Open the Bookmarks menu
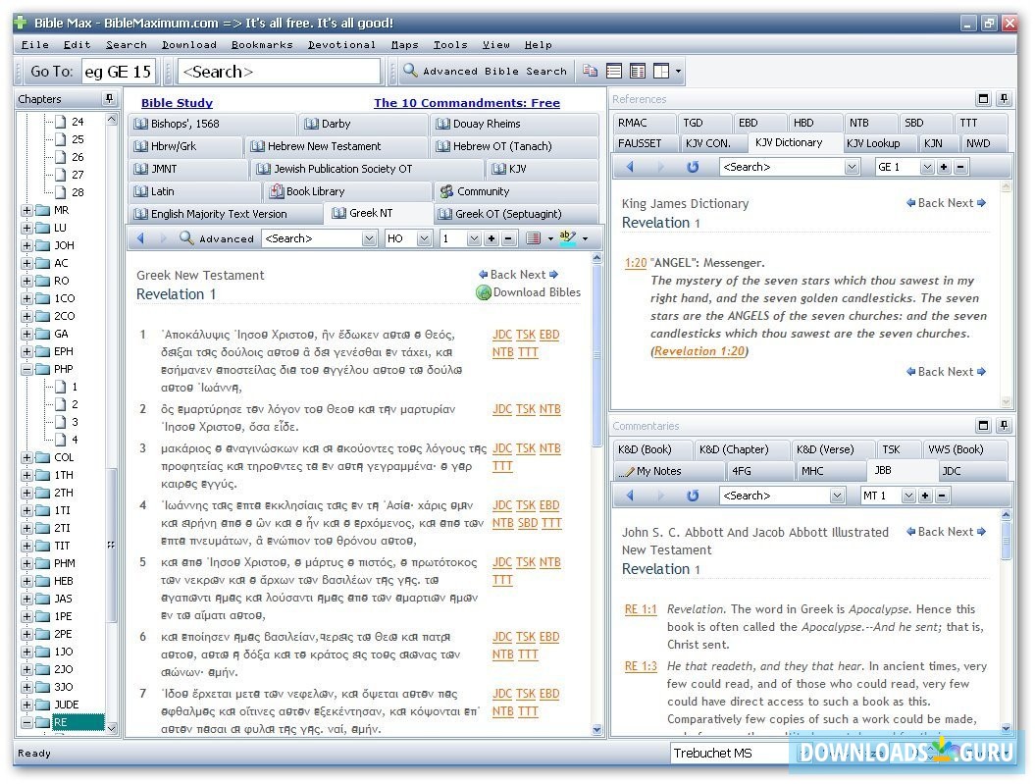Image resolution: width=1035 pixels, height=784 pixels. pyautogui.click(x=262, y=45)
